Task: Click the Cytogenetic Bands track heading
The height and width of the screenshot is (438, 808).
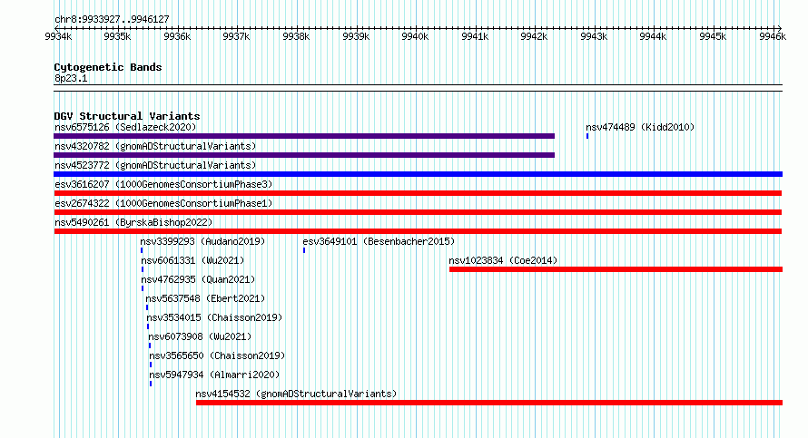Action: pos(108,67)
